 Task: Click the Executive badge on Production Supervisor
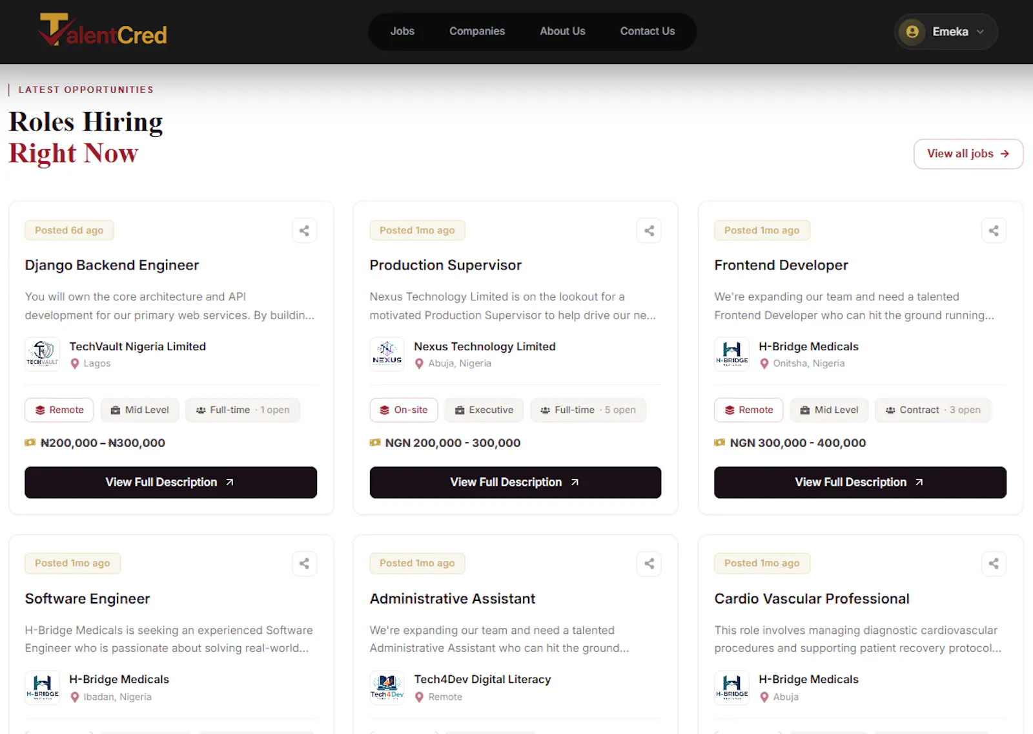pyautogui.click(x=484, y=410)
